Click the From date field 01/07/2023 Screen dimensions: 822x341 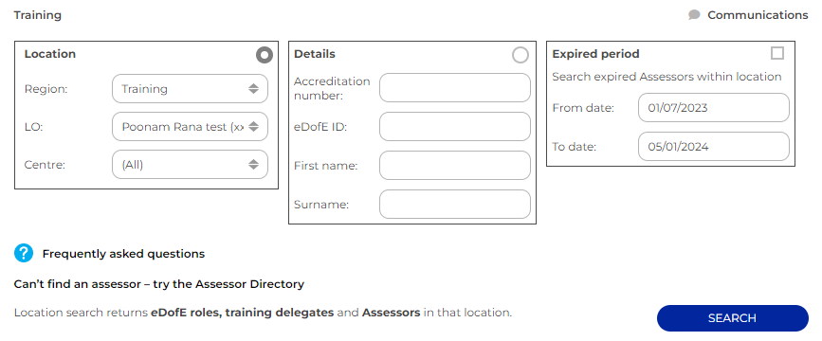714,108
